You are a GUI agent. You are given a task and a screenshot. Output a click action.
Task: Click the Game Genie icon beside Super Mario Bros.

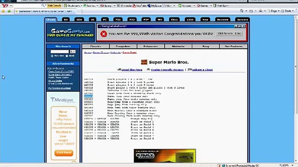click(x=144, y=62)
